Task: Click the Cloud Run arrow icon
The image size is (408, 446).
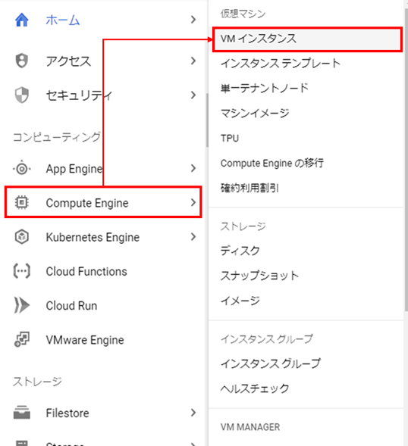Action: pyautogui.click(x=22, y=305)
